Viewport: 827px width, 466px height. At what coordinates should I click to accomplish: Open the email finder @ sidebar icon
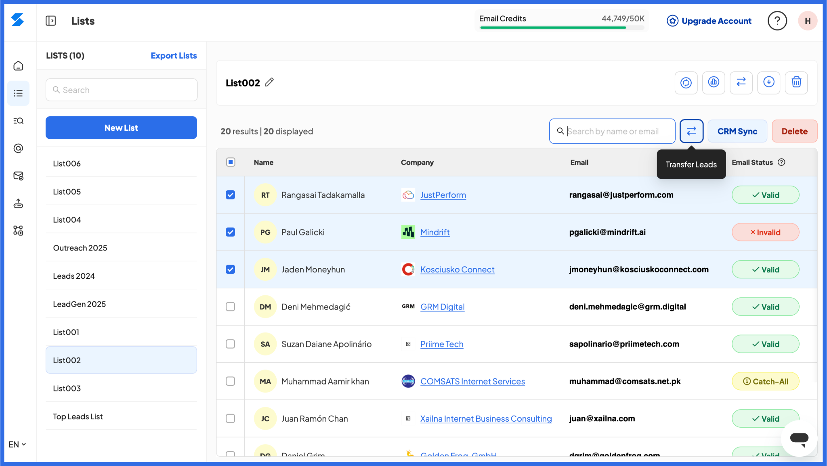click(18, 148)
